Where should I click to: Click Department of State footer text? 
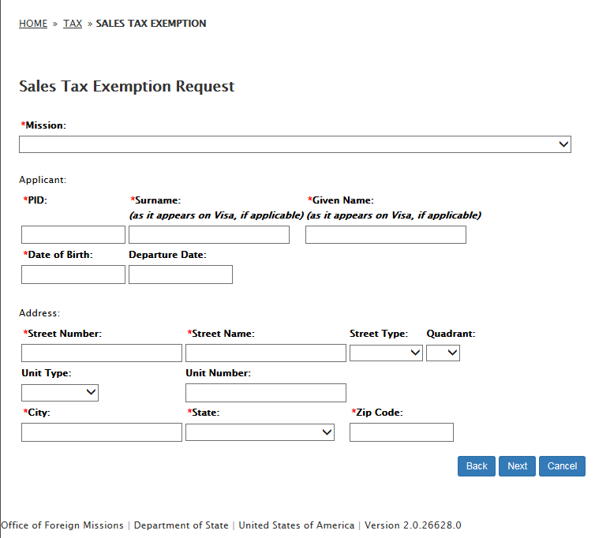click(x=182, y=525)
